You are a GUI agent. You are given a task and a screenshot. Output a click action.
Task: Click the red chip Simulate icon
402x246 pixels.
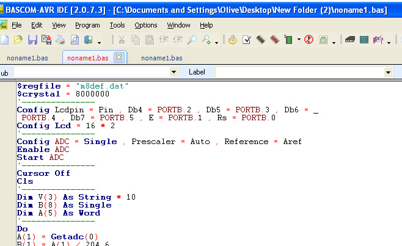pyautogui.click(x=274, y=40)
